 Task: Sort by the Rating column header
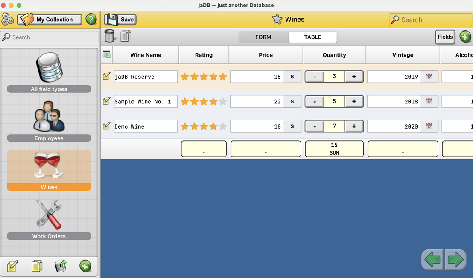coord(204,55)
